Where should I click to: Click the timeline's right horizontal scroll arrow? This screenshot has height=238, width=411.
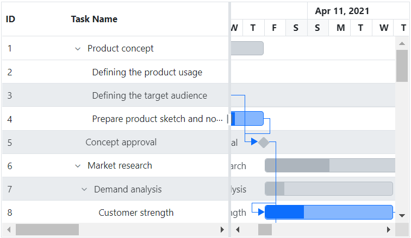pos(388,230)
